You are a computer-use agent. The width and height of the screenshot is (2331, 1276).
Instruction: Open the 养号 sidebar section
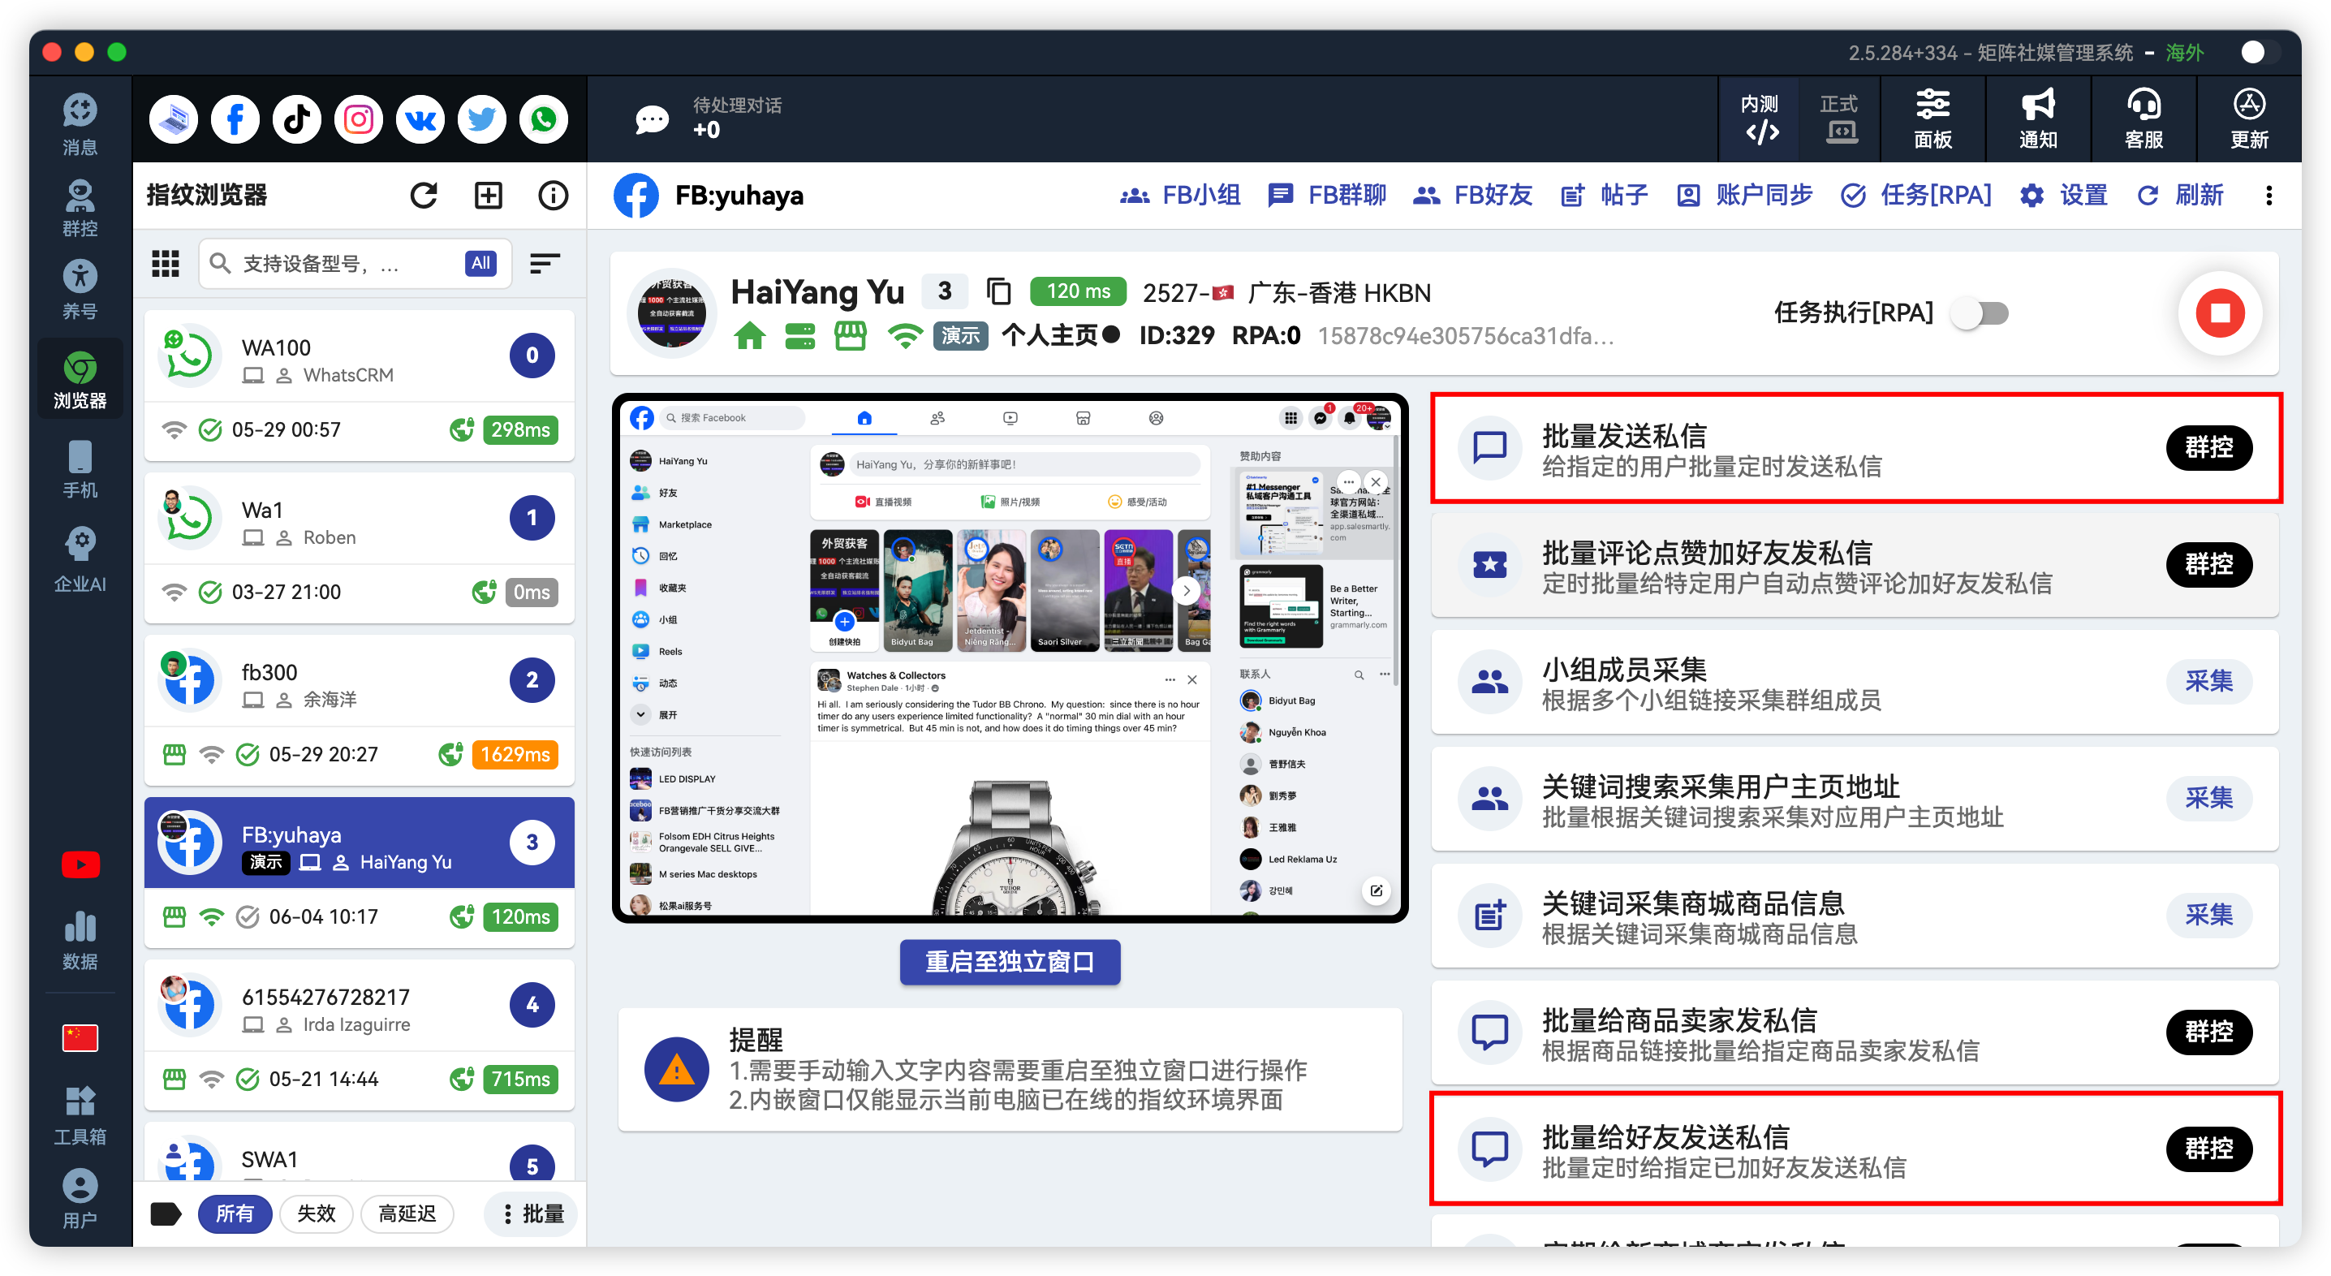80,290
